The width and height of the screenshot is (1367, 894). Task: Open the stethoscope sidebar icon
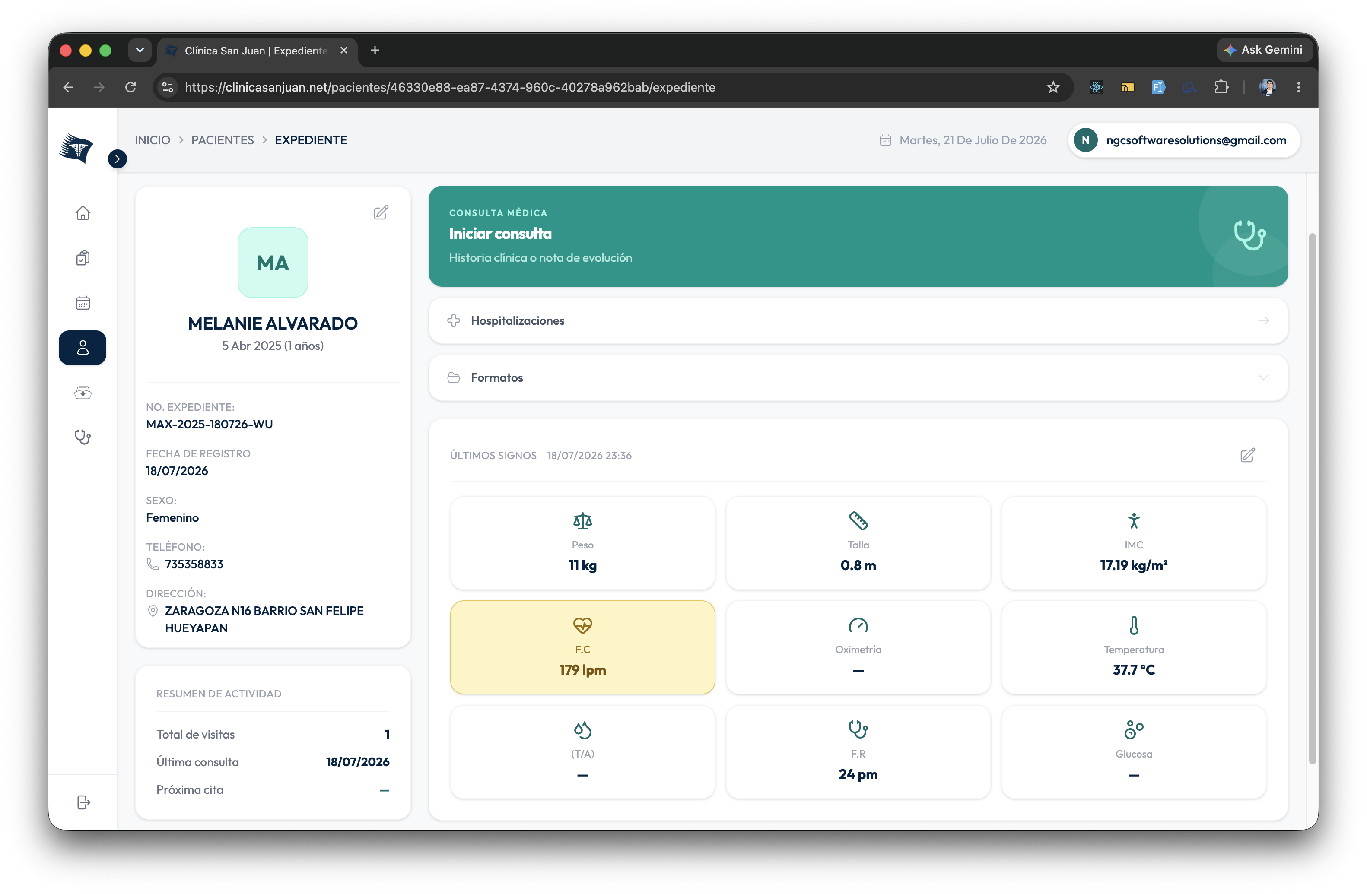[83, 437]
